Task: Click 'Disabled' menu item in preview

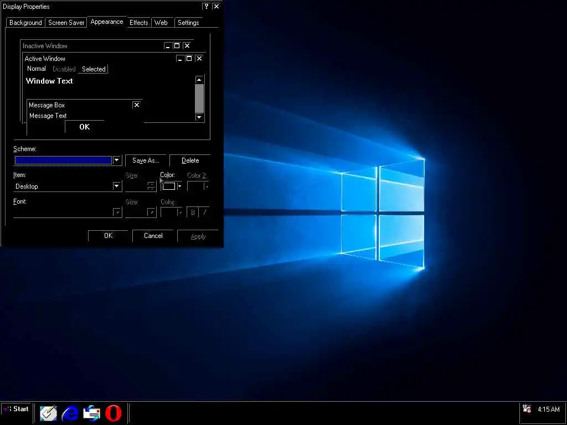Action: (x=64, y=69)
